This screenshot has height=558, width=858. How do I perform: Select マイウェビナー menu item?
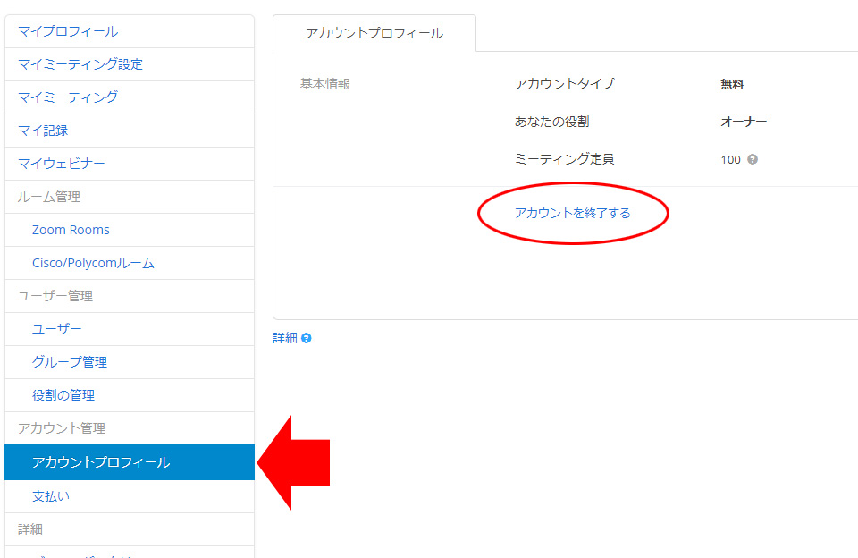point(62,164)
